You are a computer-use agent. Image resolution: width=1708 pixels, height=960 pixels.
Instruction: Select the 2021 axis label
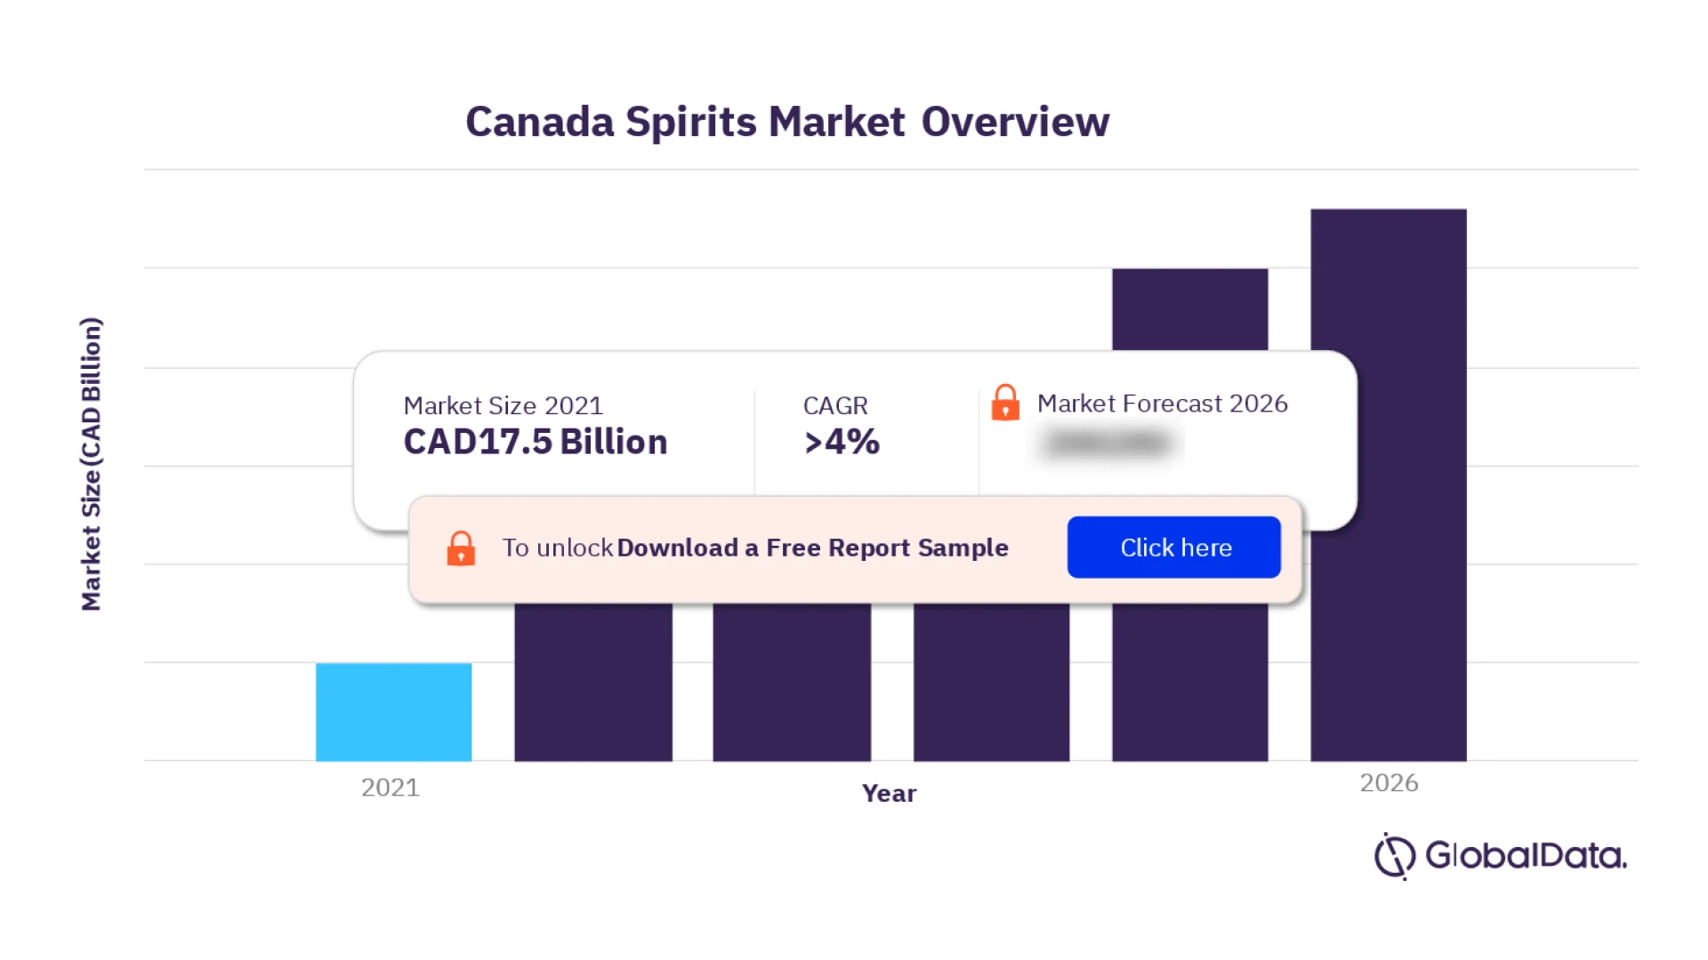pyautogui.click(x=390, y=788)
